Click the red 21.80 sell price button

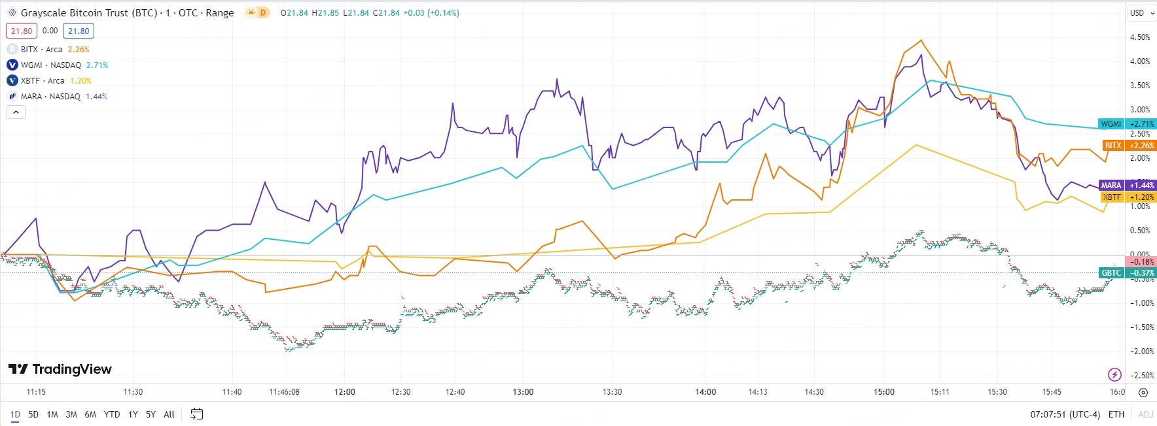pyautogui.click(x=22, y=31)
